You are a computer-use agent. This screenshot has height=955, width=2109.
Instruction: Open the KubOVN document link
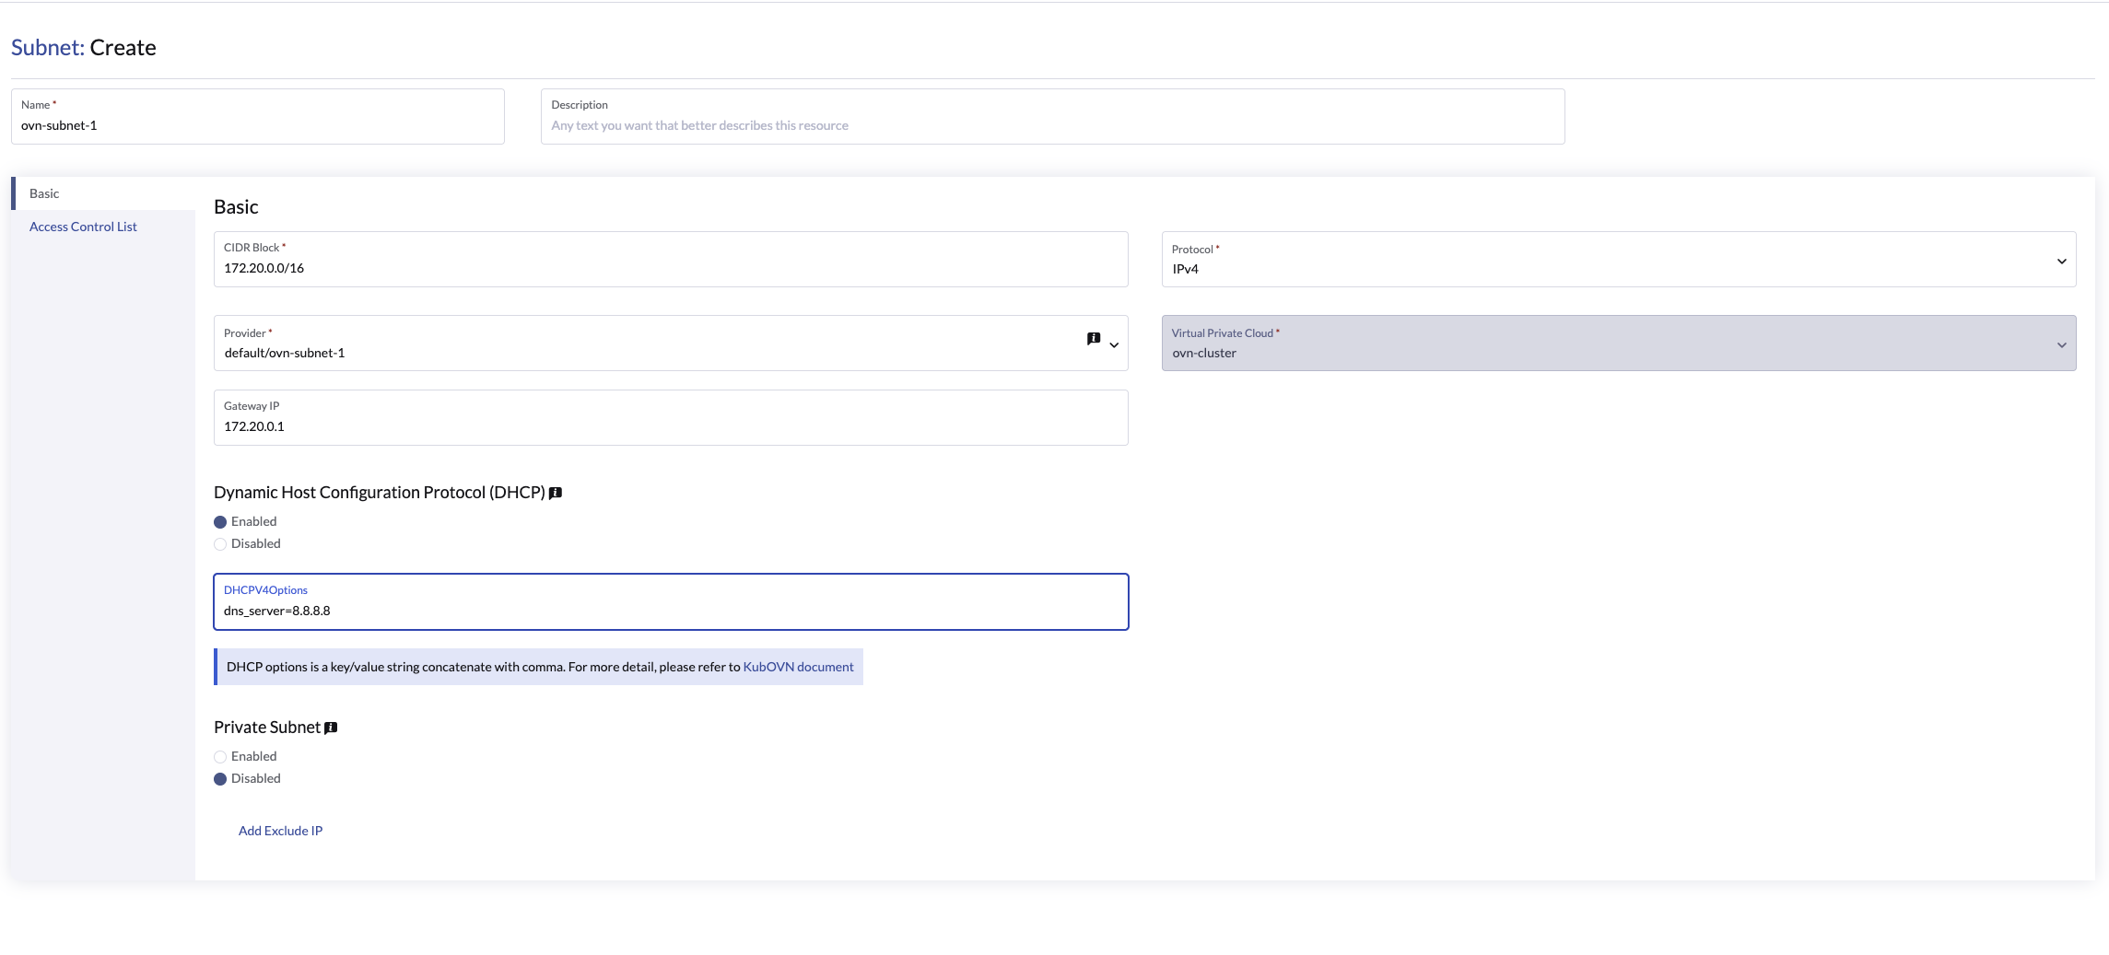[798, 667]
